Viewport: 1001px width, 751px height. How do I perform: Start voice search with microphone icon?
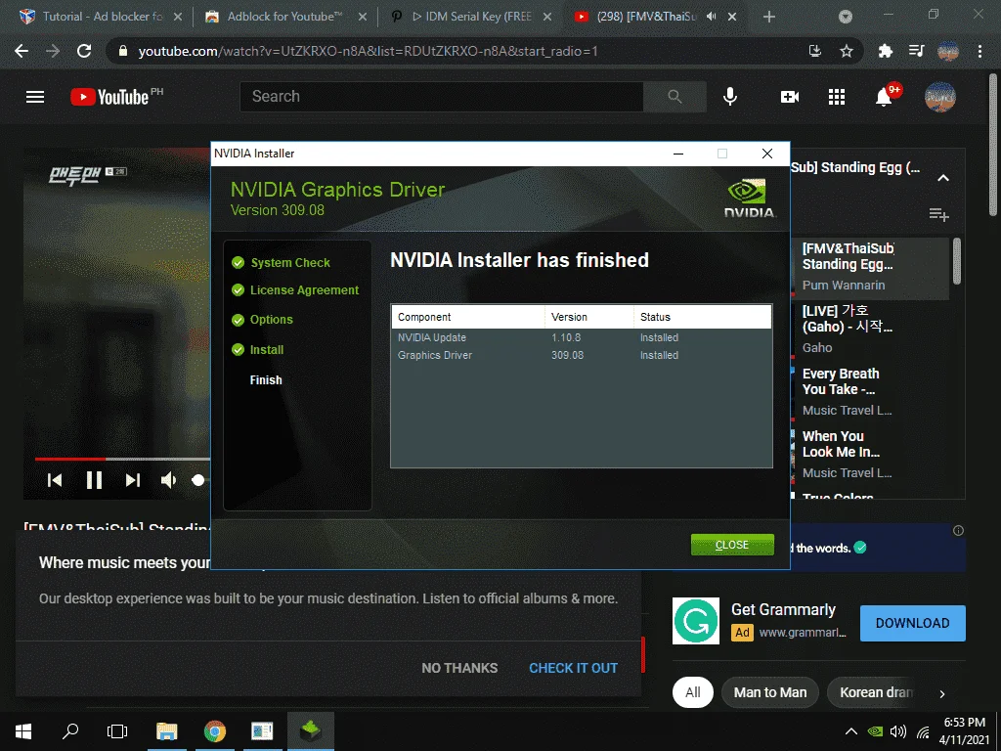coord(730,97)
